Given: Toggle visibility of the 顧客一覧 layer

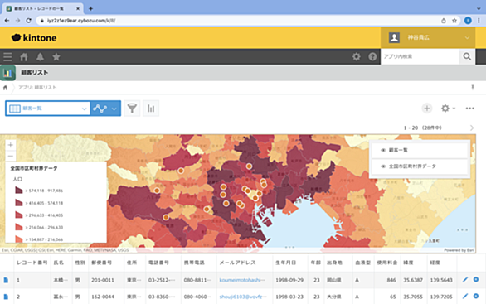Looking at the screenshot, I should tap(383, 150).
